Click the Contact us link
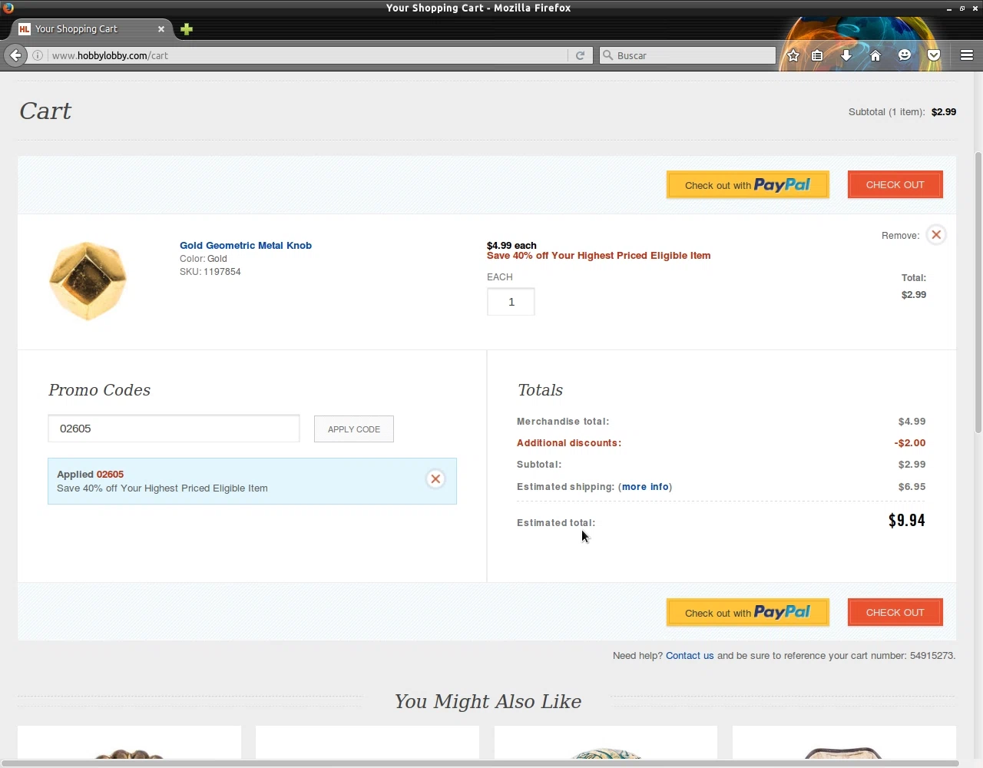The image size is (983, 768). coord(690,656)
